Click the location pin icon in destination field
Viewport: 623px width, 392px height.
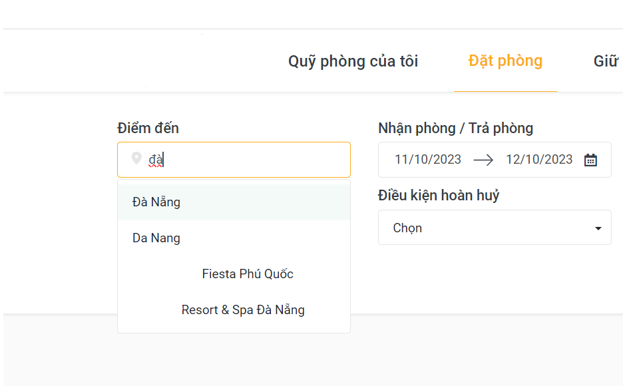136,158
